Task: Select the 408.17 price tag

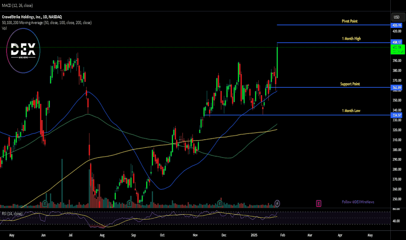Action: click(397, 42)
